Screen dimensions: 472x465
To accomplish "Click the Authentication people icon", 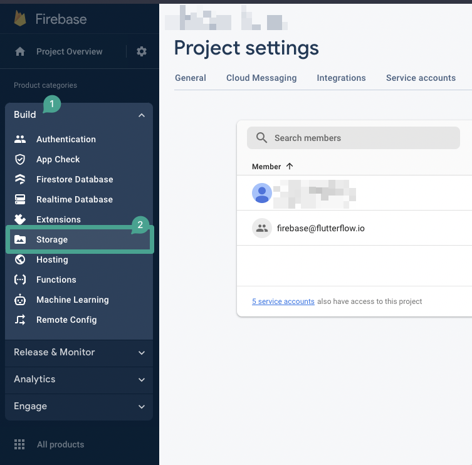I will pyautogui.click(x=20, y=139).
